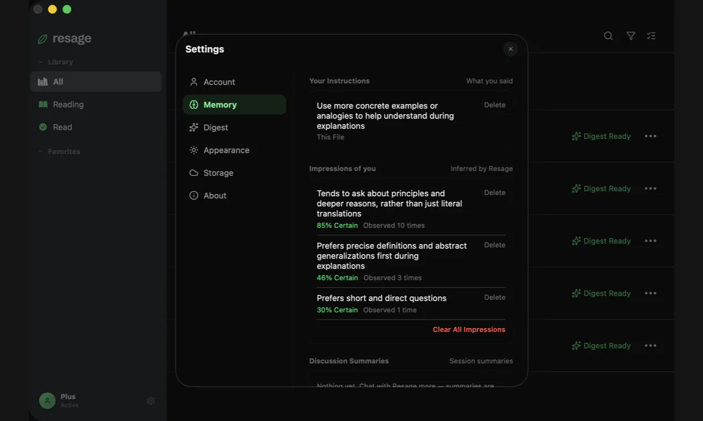The image size is (703, 421).
Task: Click the 'This File' scope label
Action: 330,137
